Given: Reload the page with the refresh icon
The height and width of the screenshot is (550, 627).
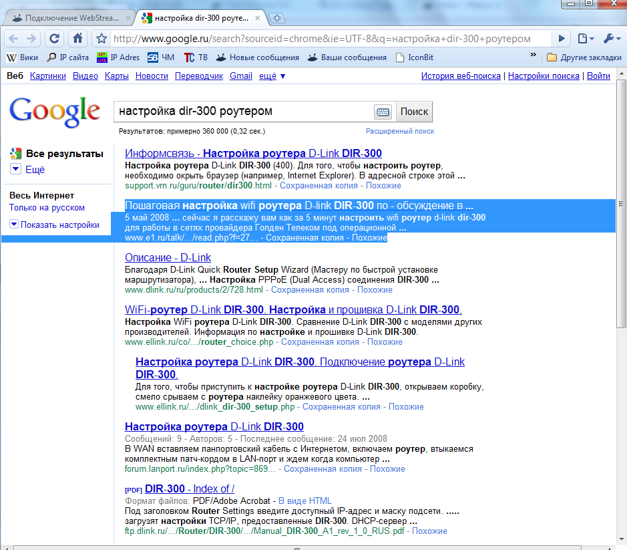Looking at the screenshot, I should [x=54, y=39].
